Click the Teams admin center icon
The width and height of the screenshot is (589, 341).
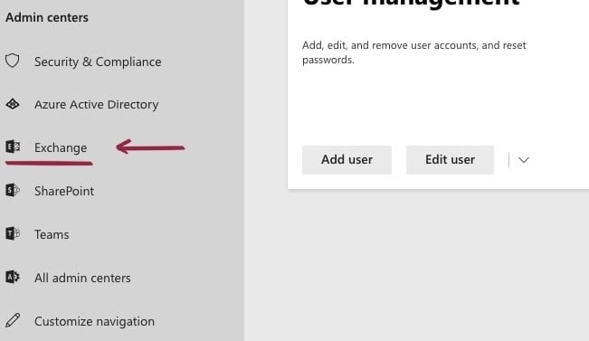[13, 233]
